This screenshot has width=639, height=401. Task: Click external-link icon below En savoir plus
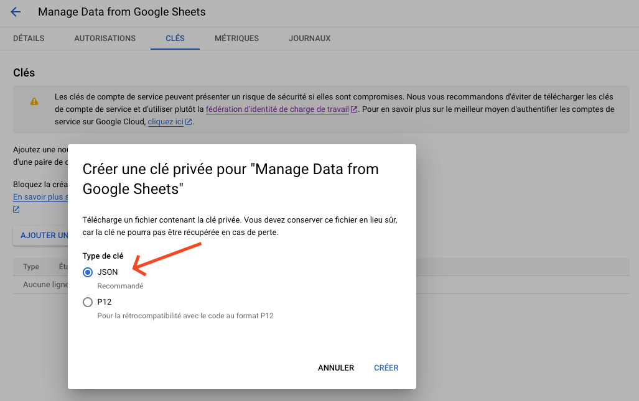coord(16,210)
